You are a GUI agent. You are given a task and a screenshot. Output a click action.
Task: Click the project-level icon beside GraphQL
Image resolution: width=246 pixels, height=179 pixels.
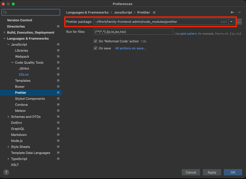(58, 129)
